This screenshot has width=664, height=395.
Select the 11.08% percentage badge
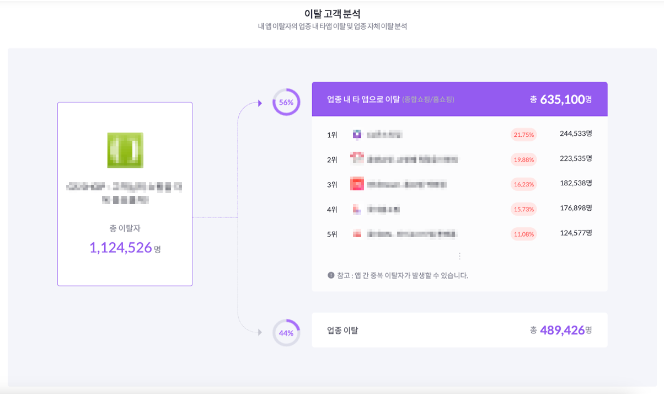pyautogui.click(x=524, y=234)
